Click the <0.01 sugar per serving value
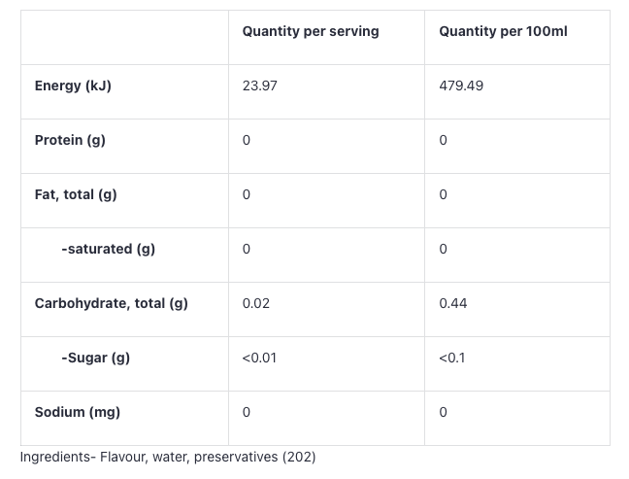This screenshot has height=479, width=629. coord(259,358)
